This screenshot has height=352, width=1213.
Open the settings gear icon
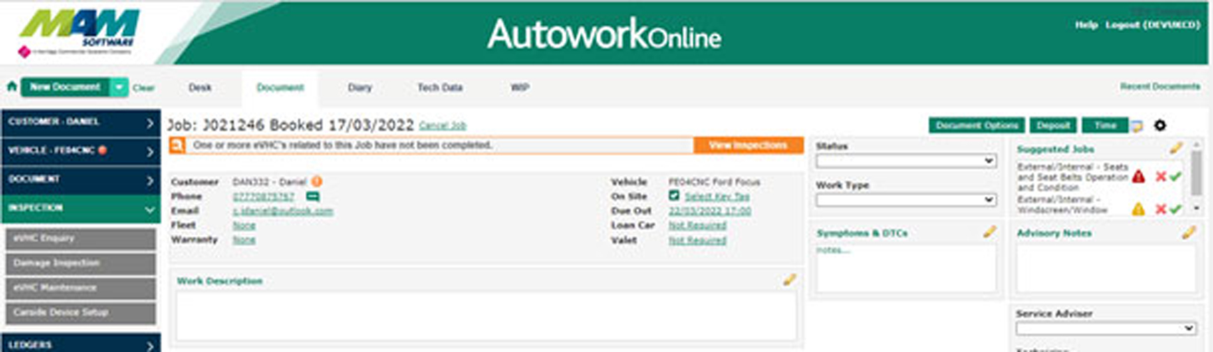point(1160,125)
